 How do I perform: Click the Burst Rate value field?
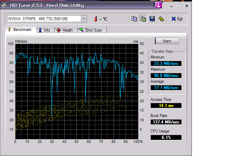click(166, 122)
